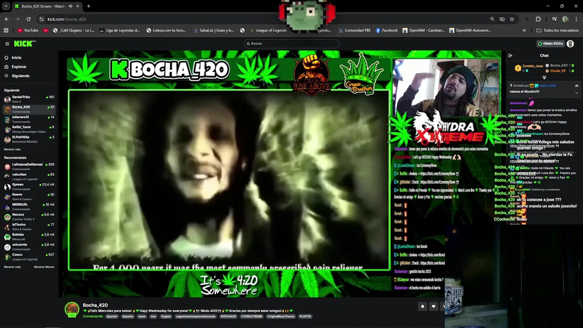Viewport: 583px width, 328px height.
Task: Toggle follow heart button
Action: tap(434, 307)
